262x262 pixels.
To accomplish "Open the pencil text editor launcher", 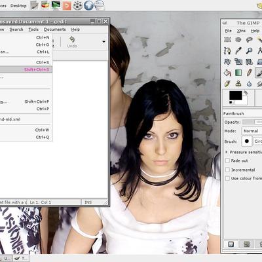I will tap(34, 5).
